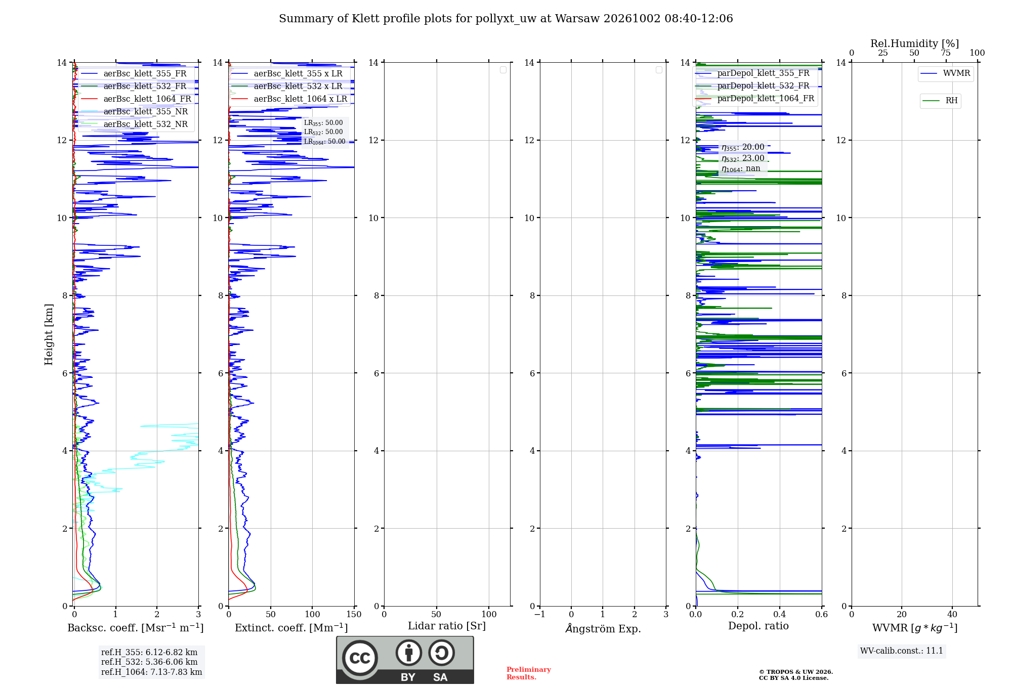Click legend entry aerBsc_klett_1064 x LR
Viewport: 1012px width, 688px height.
coord(289,99)
